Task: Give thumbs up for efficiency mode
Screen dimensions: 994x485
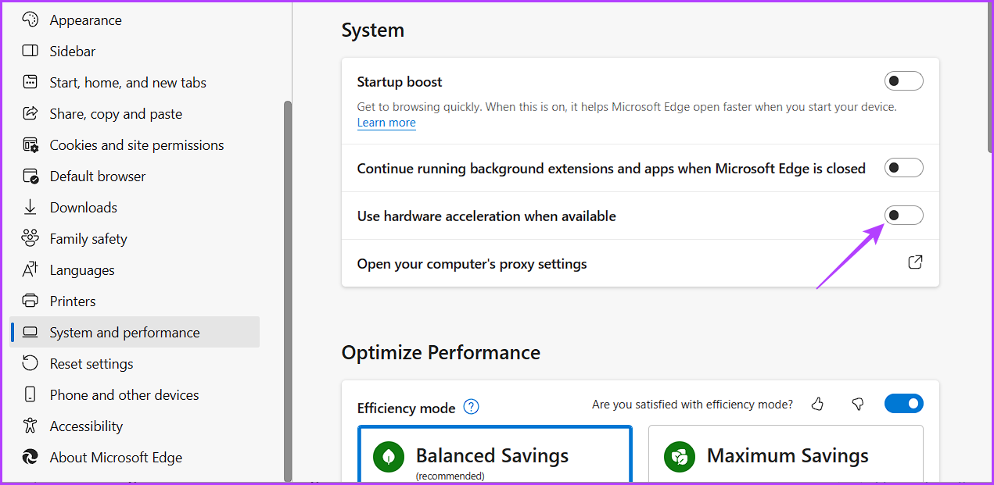Action: tap(817, 404)
